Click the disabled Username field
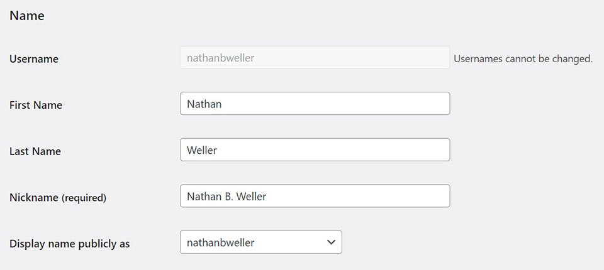 pyautogui.click(x=315, y=58)
